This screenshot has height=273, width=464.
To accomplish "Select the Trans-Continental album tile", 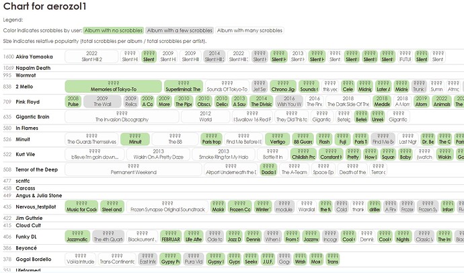I will click(x=117, y=259).
